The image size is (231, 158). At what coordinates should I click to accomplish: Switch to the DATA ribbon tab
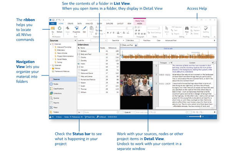click(79, 23)
